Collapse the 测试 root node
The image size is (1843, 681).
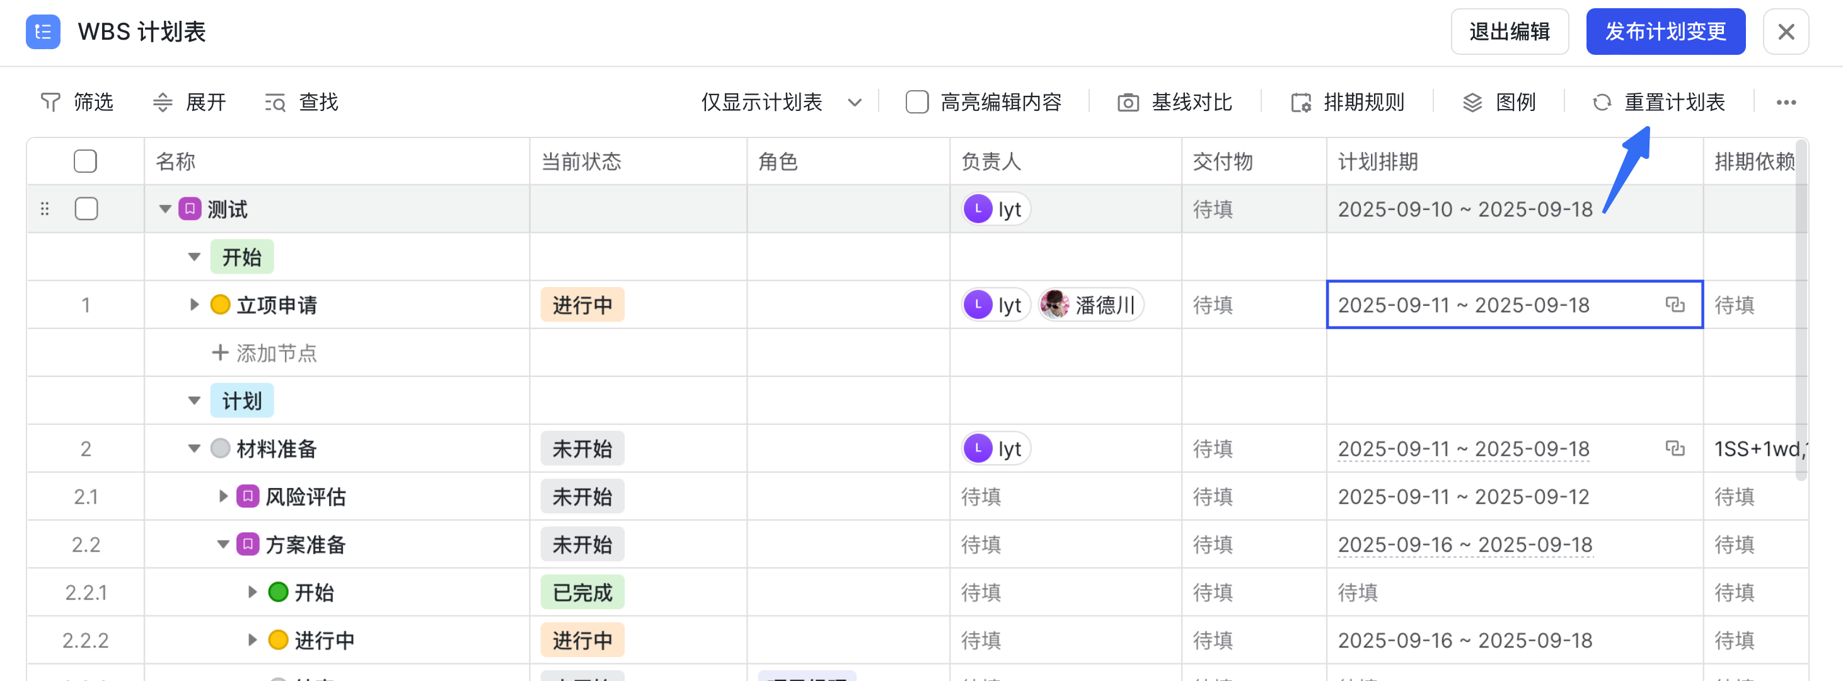(165, 209)
